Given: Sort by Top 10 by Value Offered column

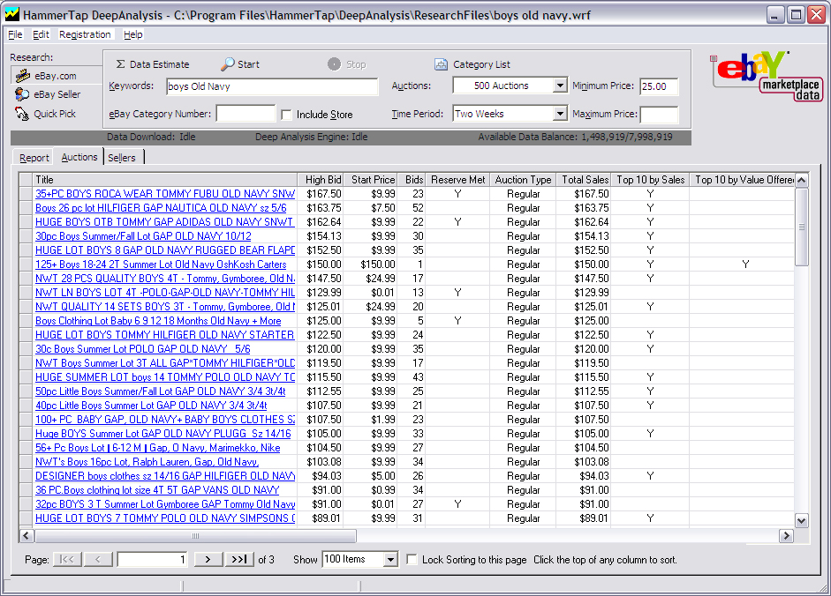Looking at the screenshot, I should 742,180.
